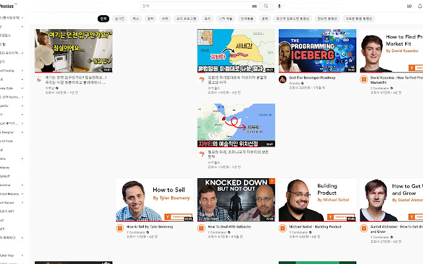Open channel avatar beside the bedroom entrance video
This screenshot has height=264, width=423.
39,79
